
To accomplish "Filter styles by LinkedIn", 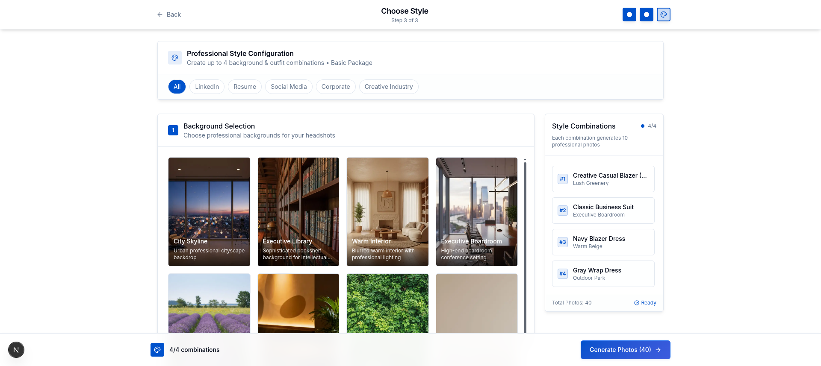I will (x=207, y=87).
